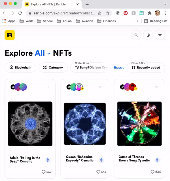Click Game of Thrones Theme Song Cymatic title
The width and height of the screenshot is (170, 181).
click(x=134, y=159)
